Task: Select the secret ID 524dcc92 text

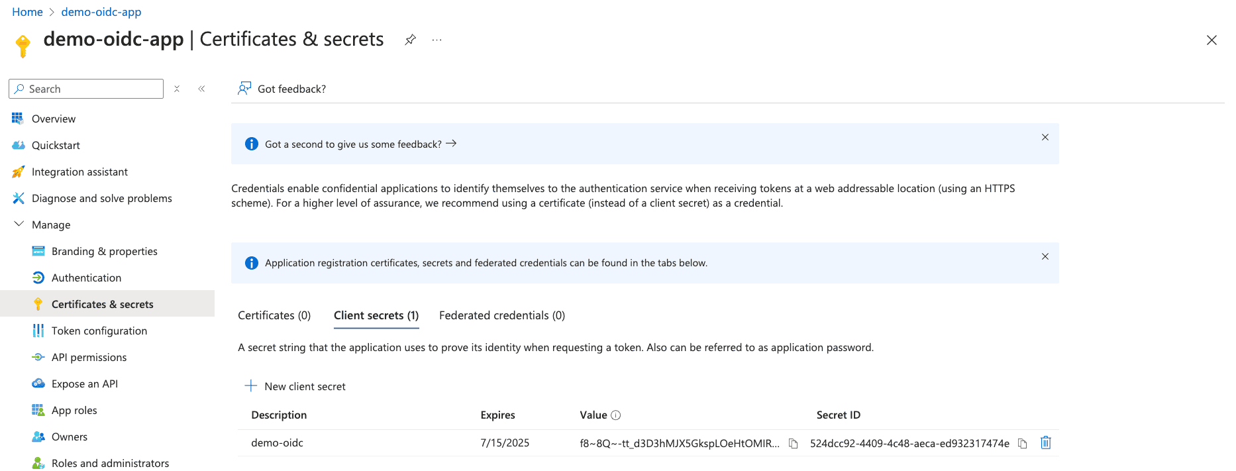Action: [x=909, y=443]
